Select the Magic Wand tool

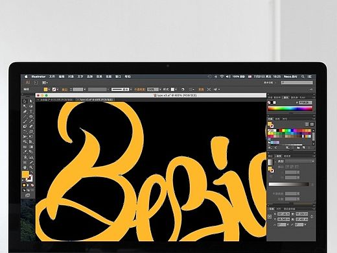click(25, 106)
